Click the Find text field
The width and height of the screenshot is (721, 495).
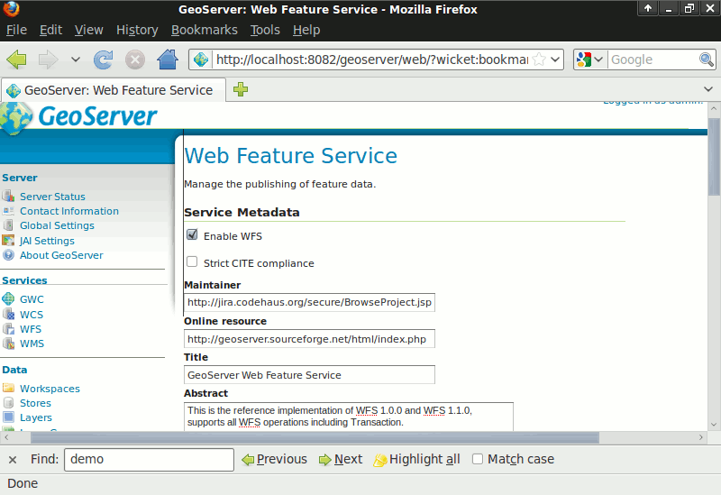pyautogui.click(x=149, y=459)
